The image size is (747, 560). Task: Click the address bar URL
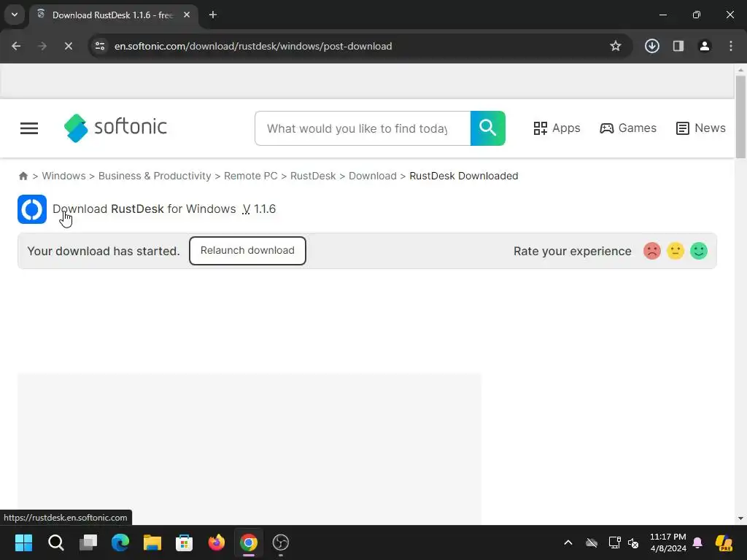253,46
